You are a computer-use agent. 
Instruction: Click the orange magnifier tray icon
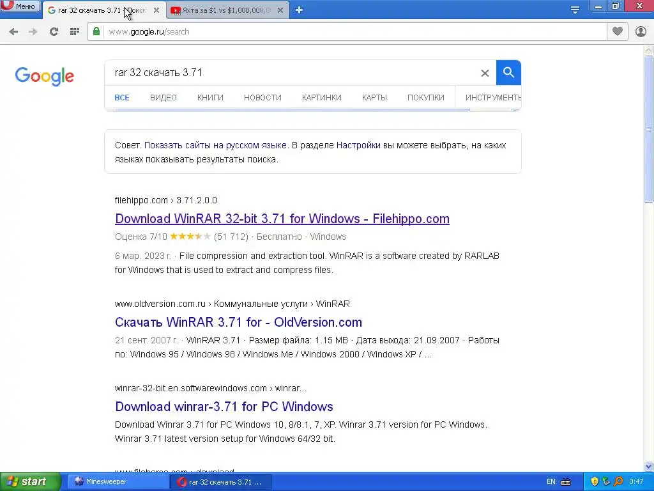pyautogui.click(x=618, y=482)
